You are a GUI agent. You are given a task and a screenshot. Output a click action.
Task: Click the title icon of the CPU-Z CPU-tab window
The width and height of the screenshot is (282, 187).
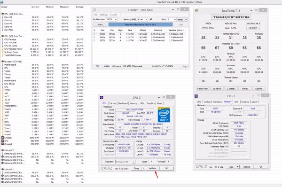pos(102,97)
